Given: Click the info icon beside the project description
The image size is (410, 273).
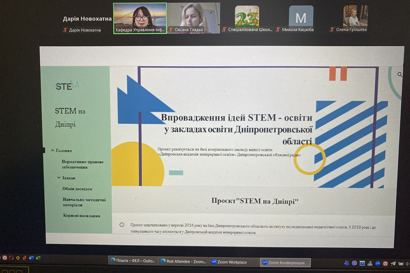Looking at the screenshot, I should pyautogui.click(x=122, y=225).
